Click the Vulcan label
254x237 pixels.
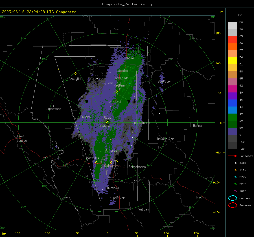[x=144, y=209]
